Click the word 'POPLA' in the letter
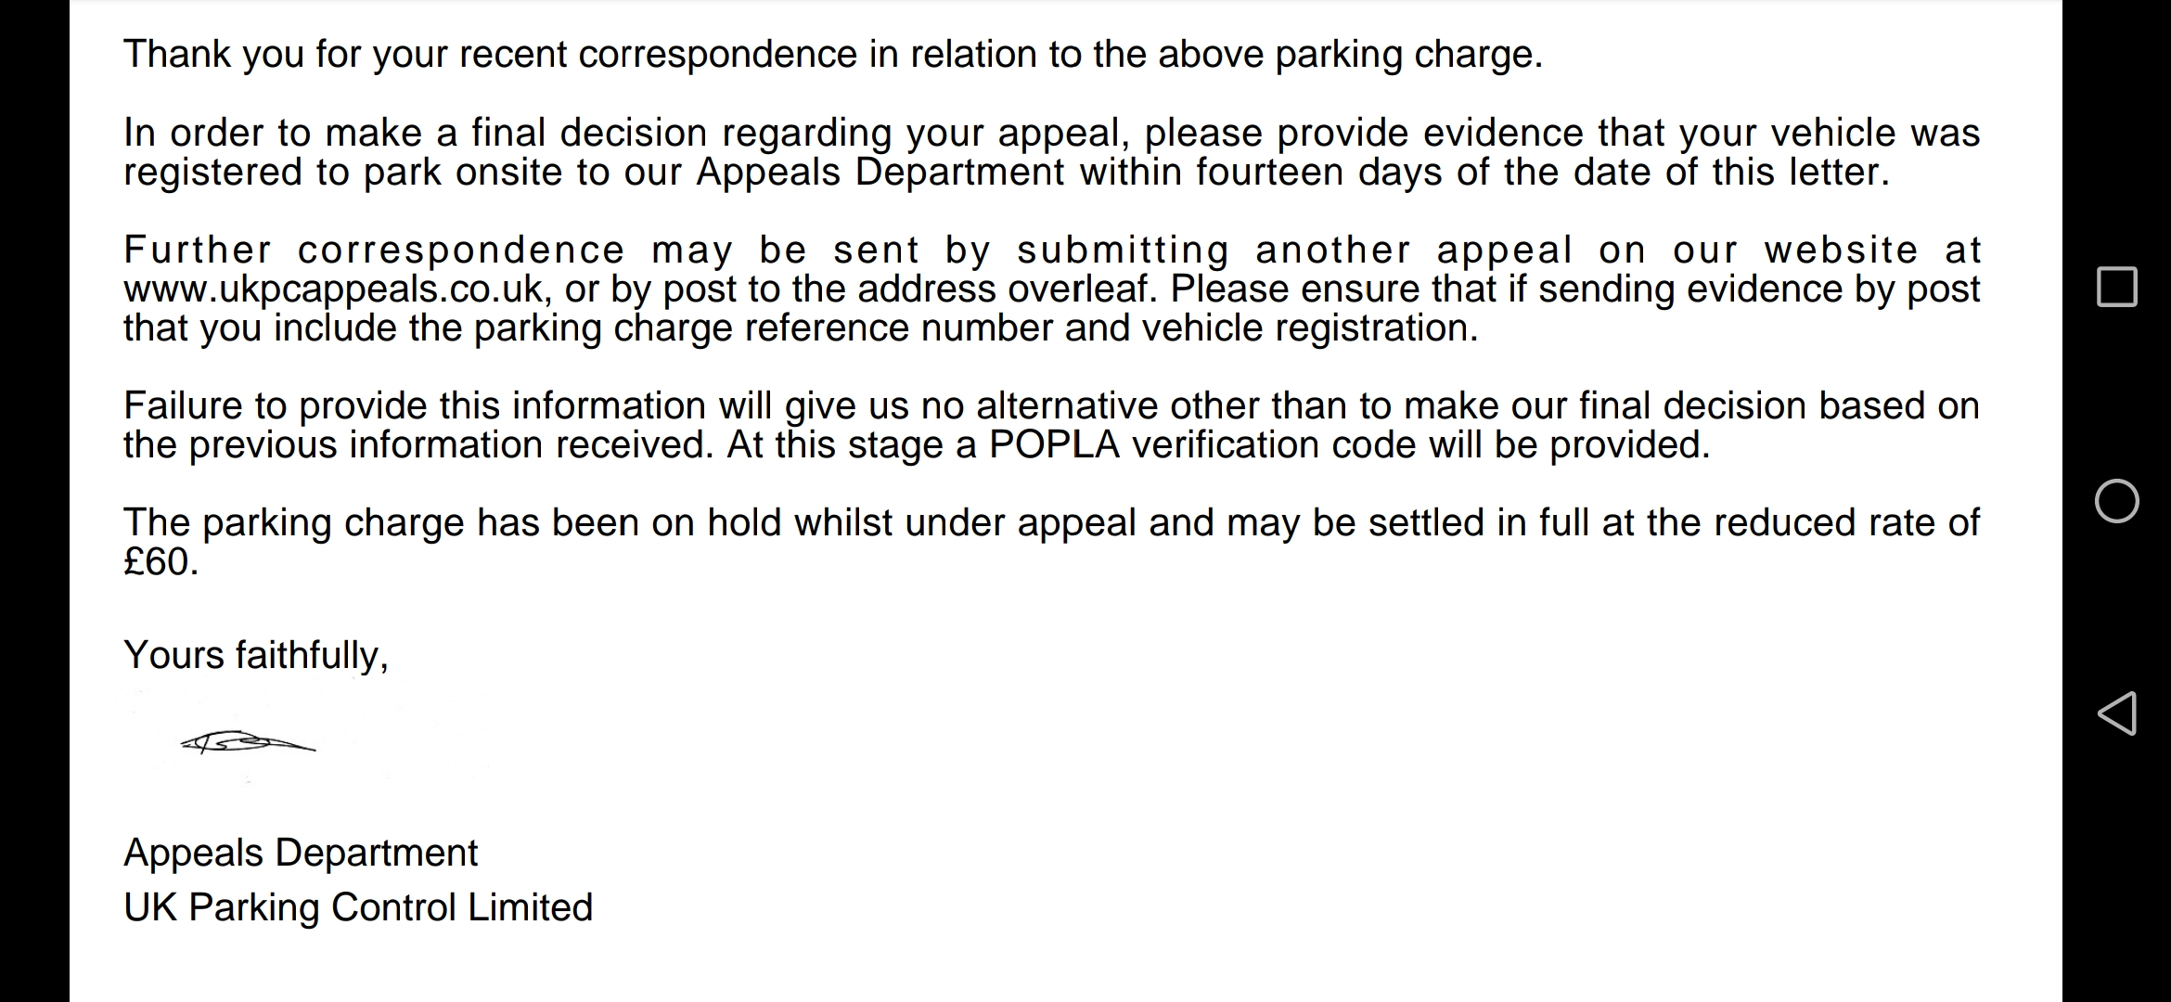The image size is (2171, 1002). tap(1054, 445)
